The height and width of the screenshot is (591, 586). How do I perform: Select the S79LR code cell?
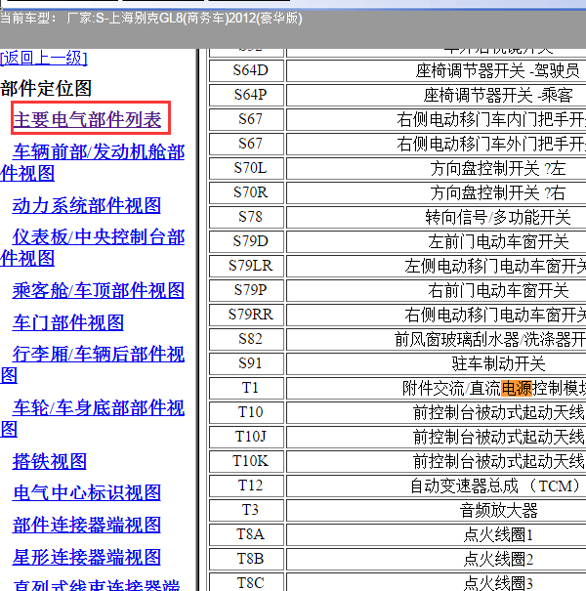point(247,266)
